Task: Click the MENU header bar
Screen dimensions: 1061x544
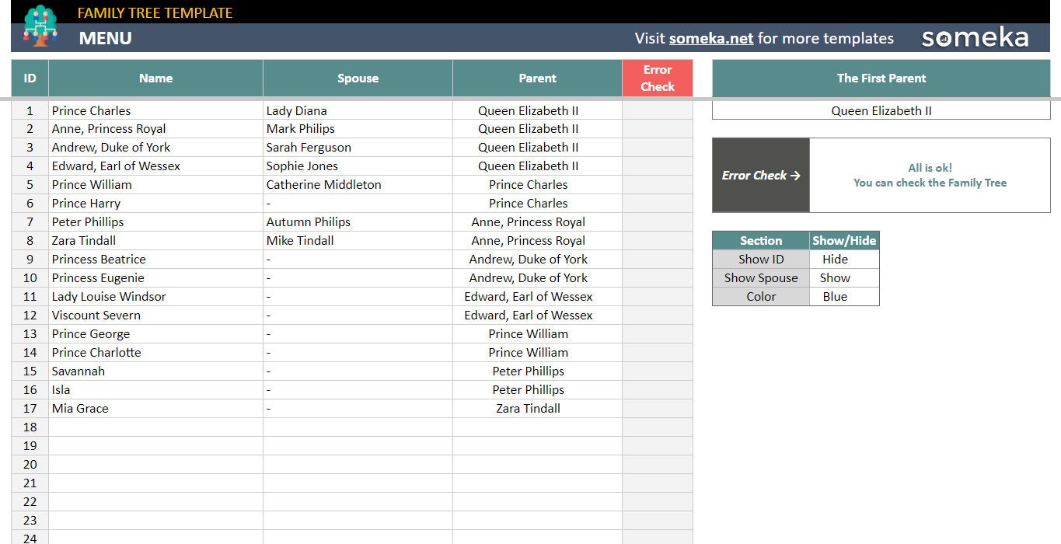Action: tap(105, 37)
